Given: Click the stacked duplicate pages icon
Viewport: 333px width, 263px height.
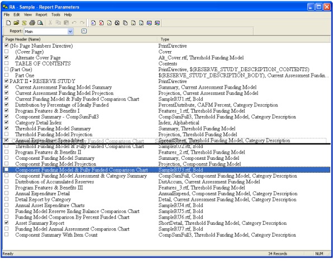Looking at the screenshot, I should [125, 23].
